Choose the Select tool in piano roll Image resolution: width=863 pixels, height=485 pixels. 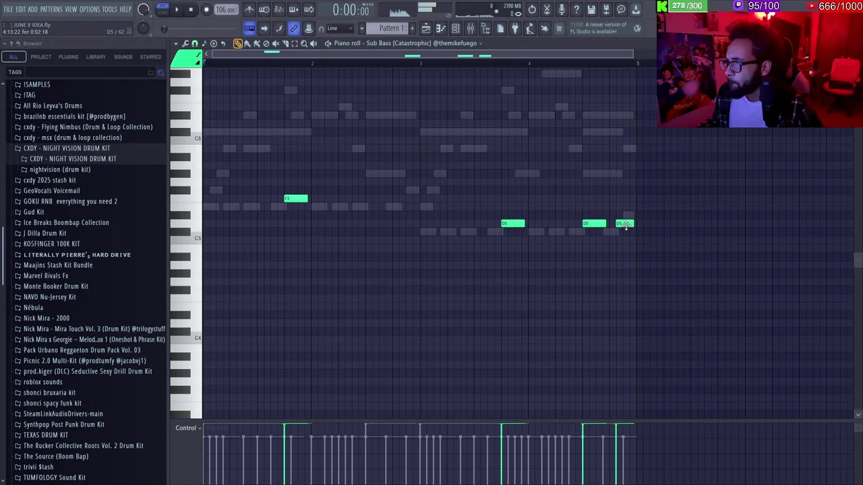tap(295, 44)
